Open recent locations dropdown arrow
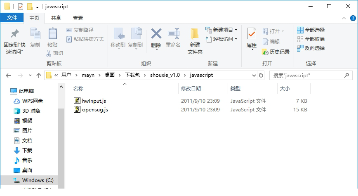358x196 pixels. (x=30, y=76)
